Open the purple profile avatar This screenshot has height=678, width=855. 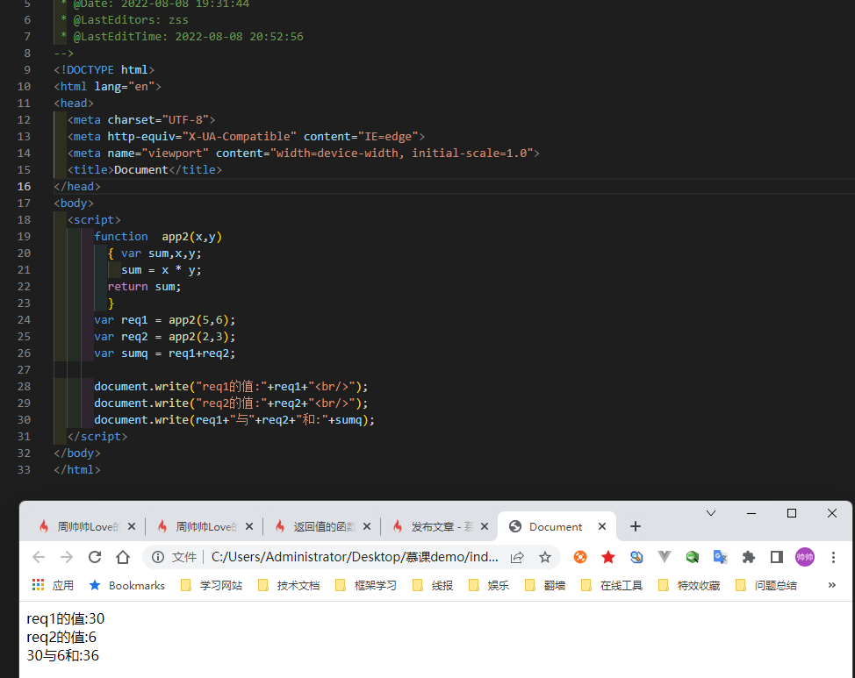point(805,557)
